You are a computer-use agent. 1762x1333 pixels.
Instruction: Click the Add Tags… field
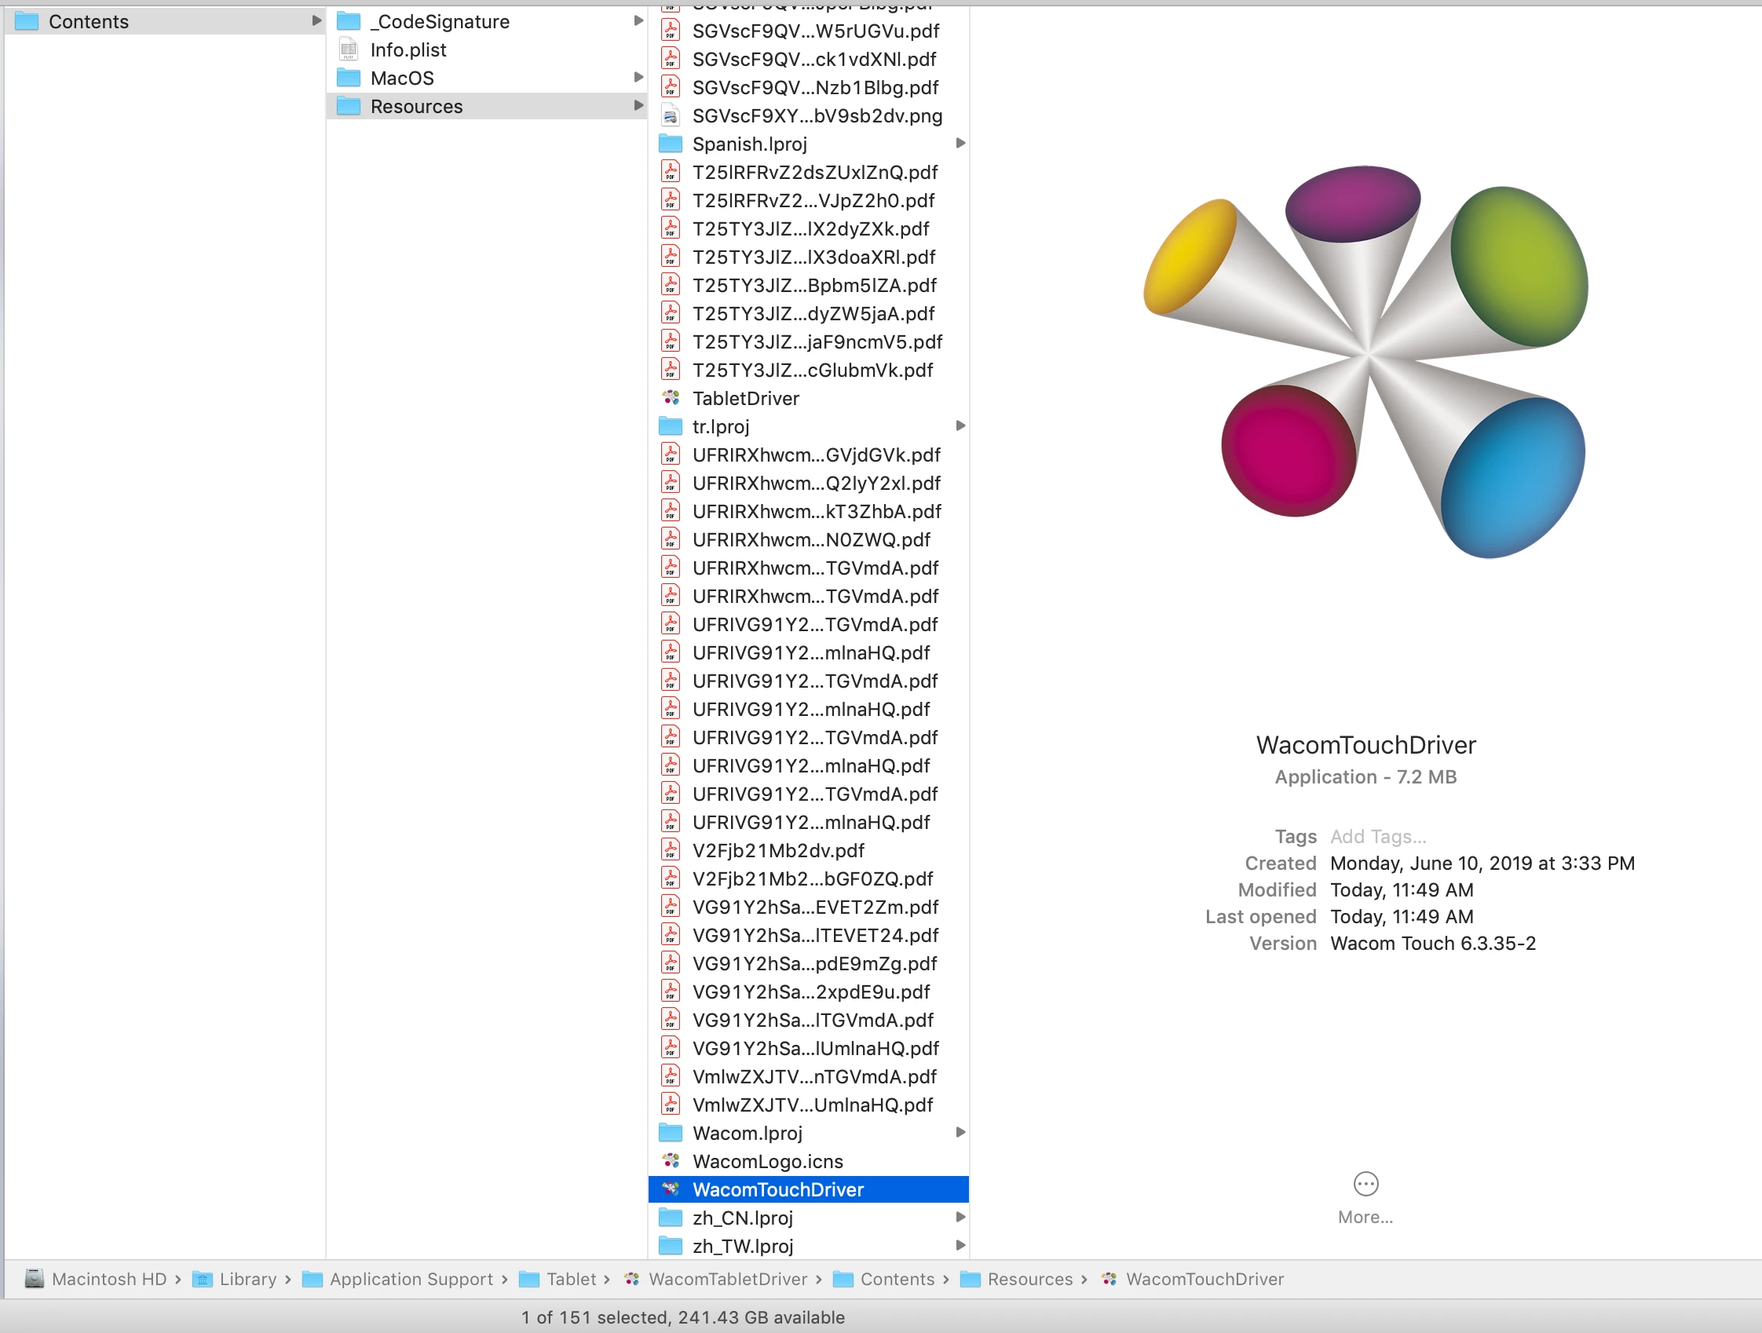[1378, 836]
